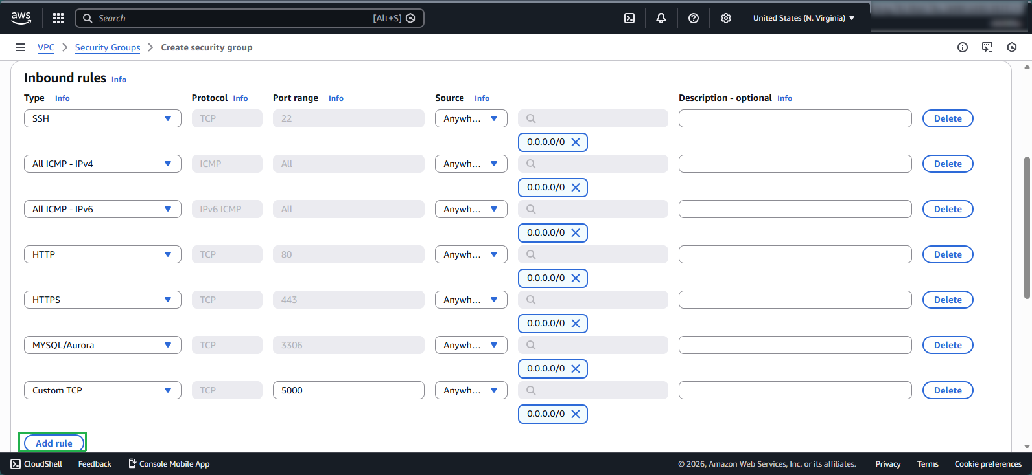The height and width of the screenshot is (475, 1032).
Task: Go to Security Groups breadcrumb link
Action: [108, 47]
